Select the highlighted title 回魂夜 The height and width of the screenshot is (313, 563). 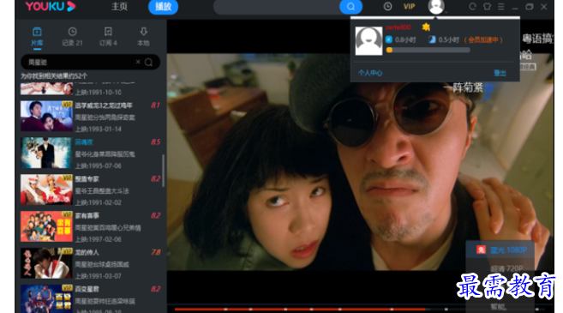[84, 142]
